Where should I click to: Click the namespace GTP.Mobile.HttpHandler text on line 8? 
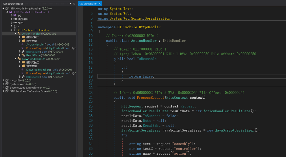coord(129,27)
